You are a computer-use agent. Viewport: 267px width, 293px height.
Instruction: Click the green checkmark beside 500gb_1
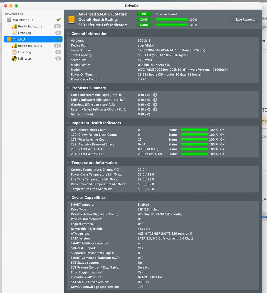coord(58,39)
